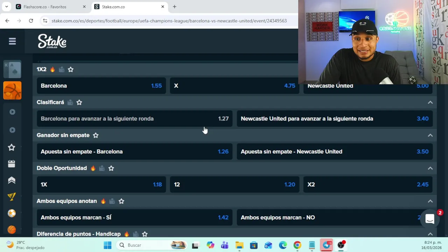Screen dimensions: 448x252
Task: Open the live chat support bubble
Action: click(430, 219)
